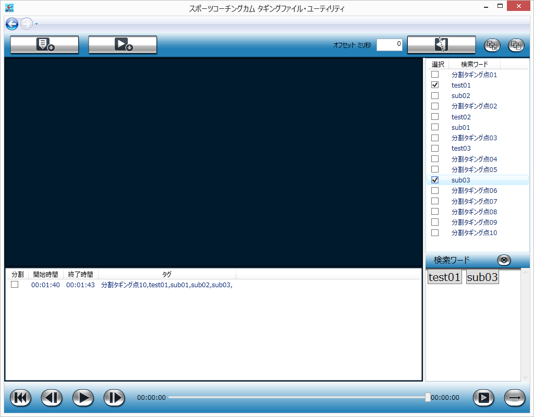This screenshot has width=534, height=417.
Task: Click the 終了時間 column header
Action: pos(81,274)
